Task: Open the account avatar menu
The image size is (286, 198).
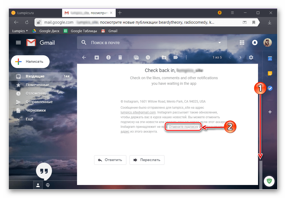Action: [x=267, y=43]
